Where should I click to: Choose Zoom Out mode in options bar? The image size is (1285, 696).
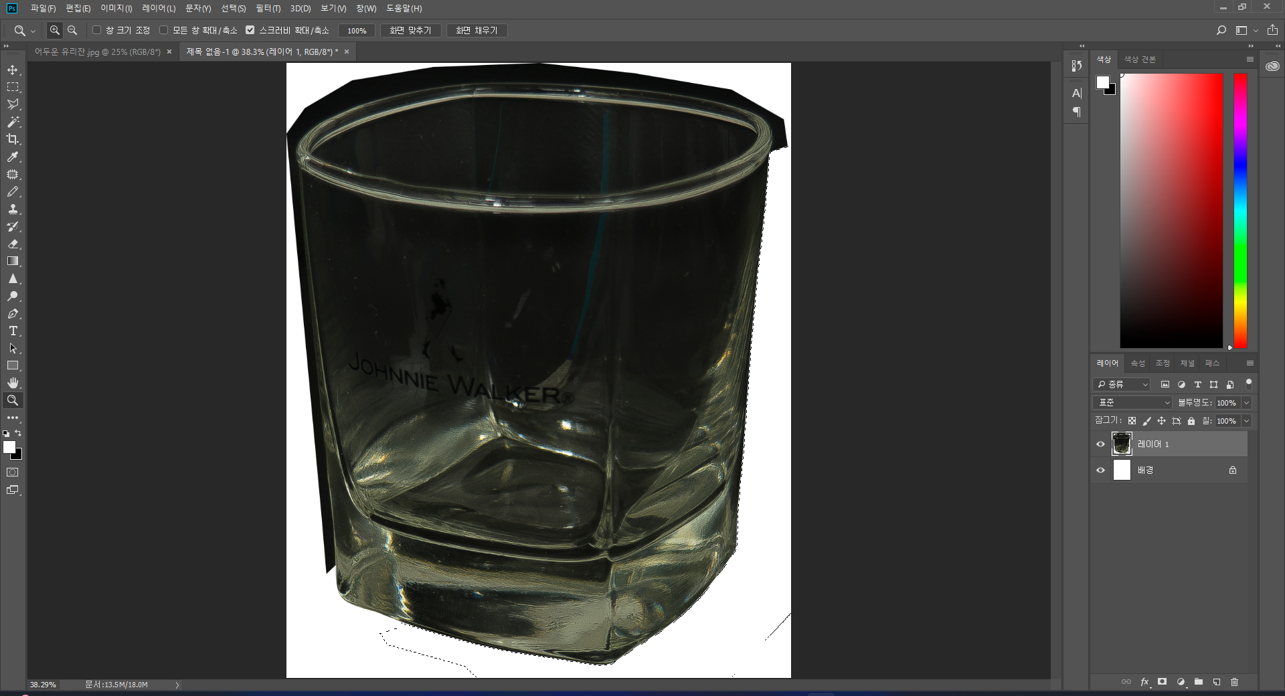tap(72, 30)
